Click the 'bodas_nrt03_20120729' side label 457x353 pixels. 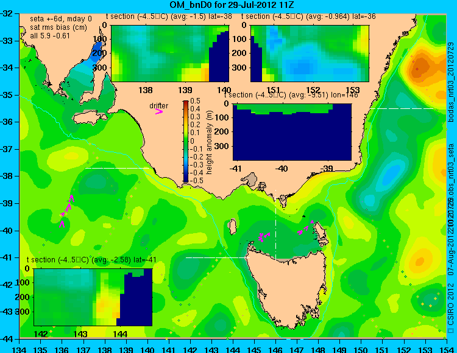pos(451,82)
